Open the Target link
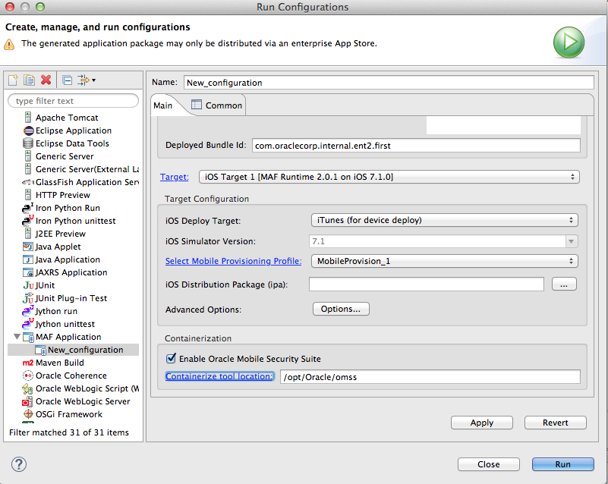The height and width of the screenshot is (484, 608). 174,177
